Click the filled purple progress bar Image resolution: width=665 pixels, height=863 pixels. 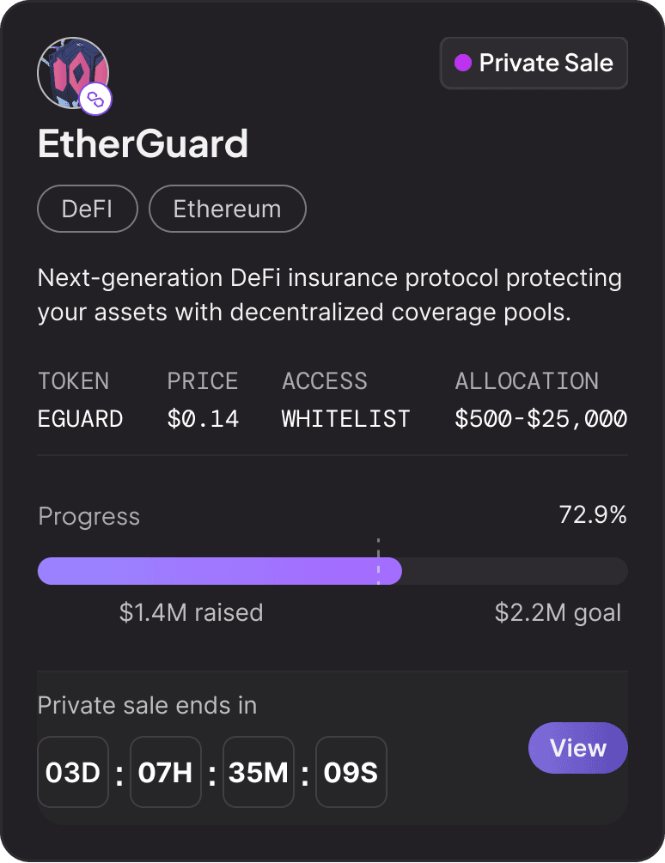point(220,571)
